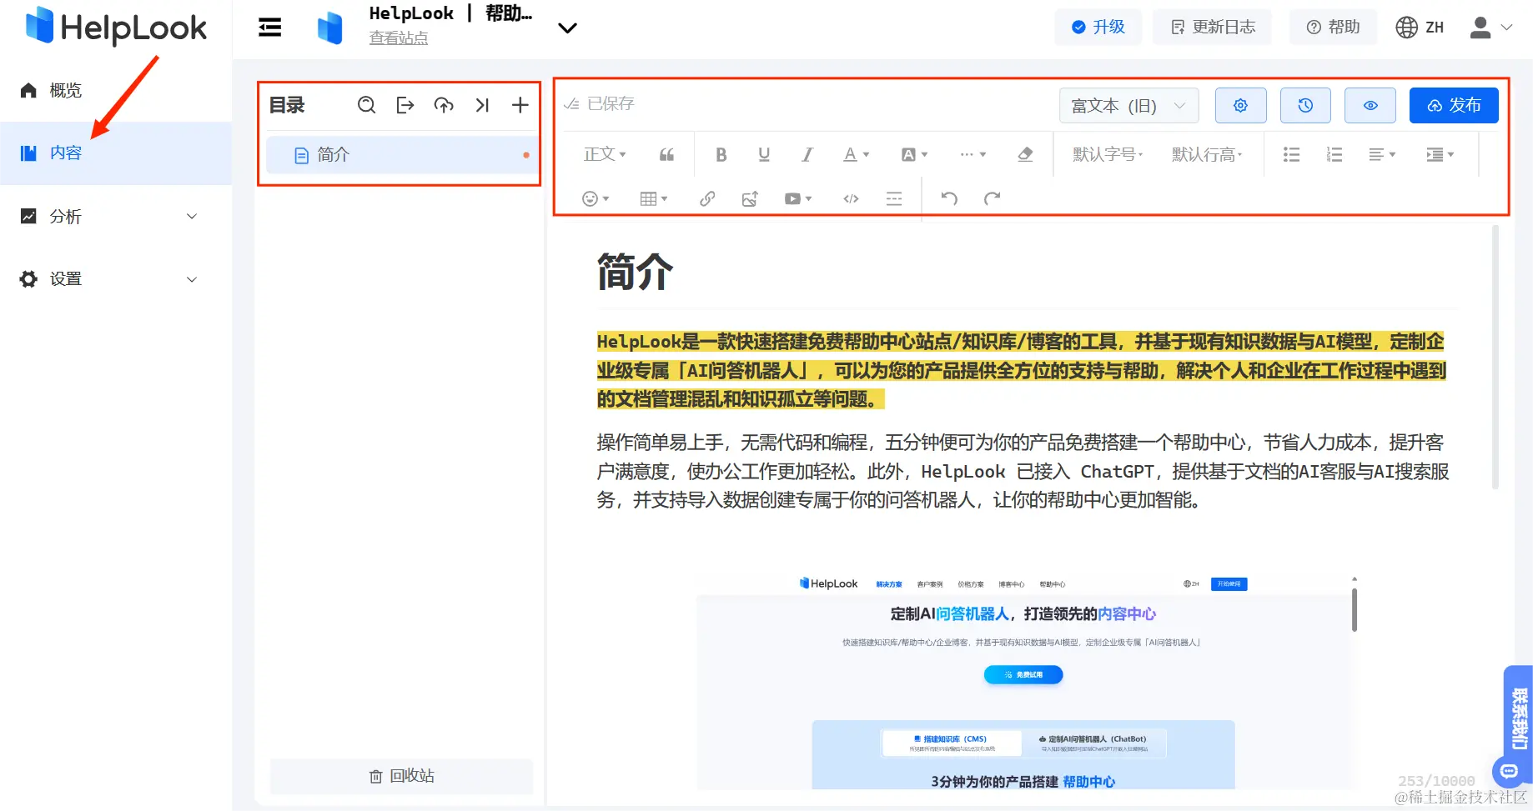Follow the 查看站点 view site link
The image size is (1533, 811).
[399, 38]
